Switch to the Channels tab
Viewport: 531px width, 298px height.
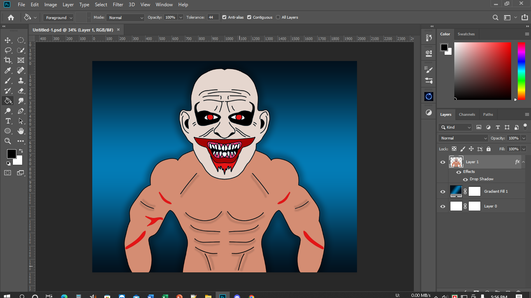click(x=467, y=114)
